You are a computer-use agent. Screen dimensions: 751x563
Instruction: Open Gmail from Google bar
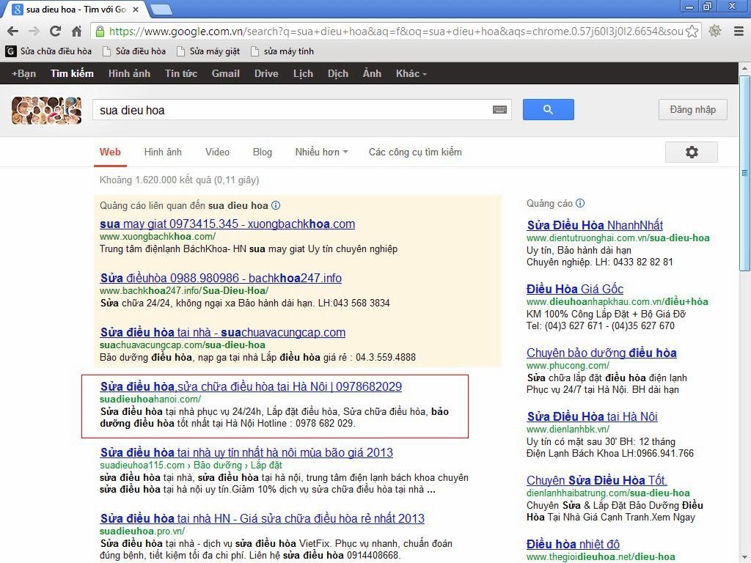[x=226, y=74]
